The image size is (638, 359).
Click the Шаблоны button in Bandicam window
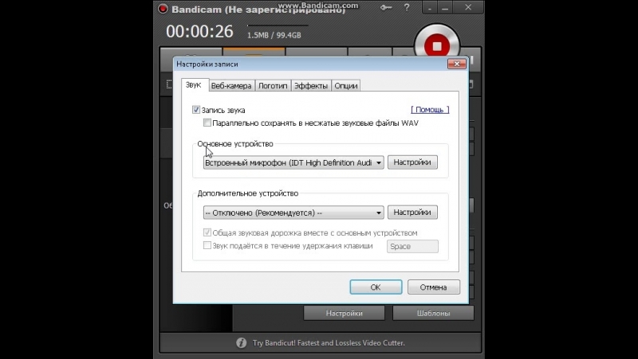[x=433, y=313]
